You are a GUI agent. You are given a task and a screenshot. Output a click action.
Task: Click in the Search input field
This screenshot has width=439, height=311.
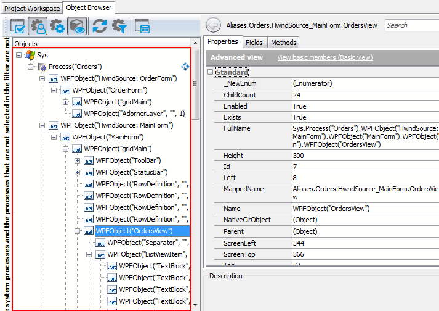(x=411, y=25)
